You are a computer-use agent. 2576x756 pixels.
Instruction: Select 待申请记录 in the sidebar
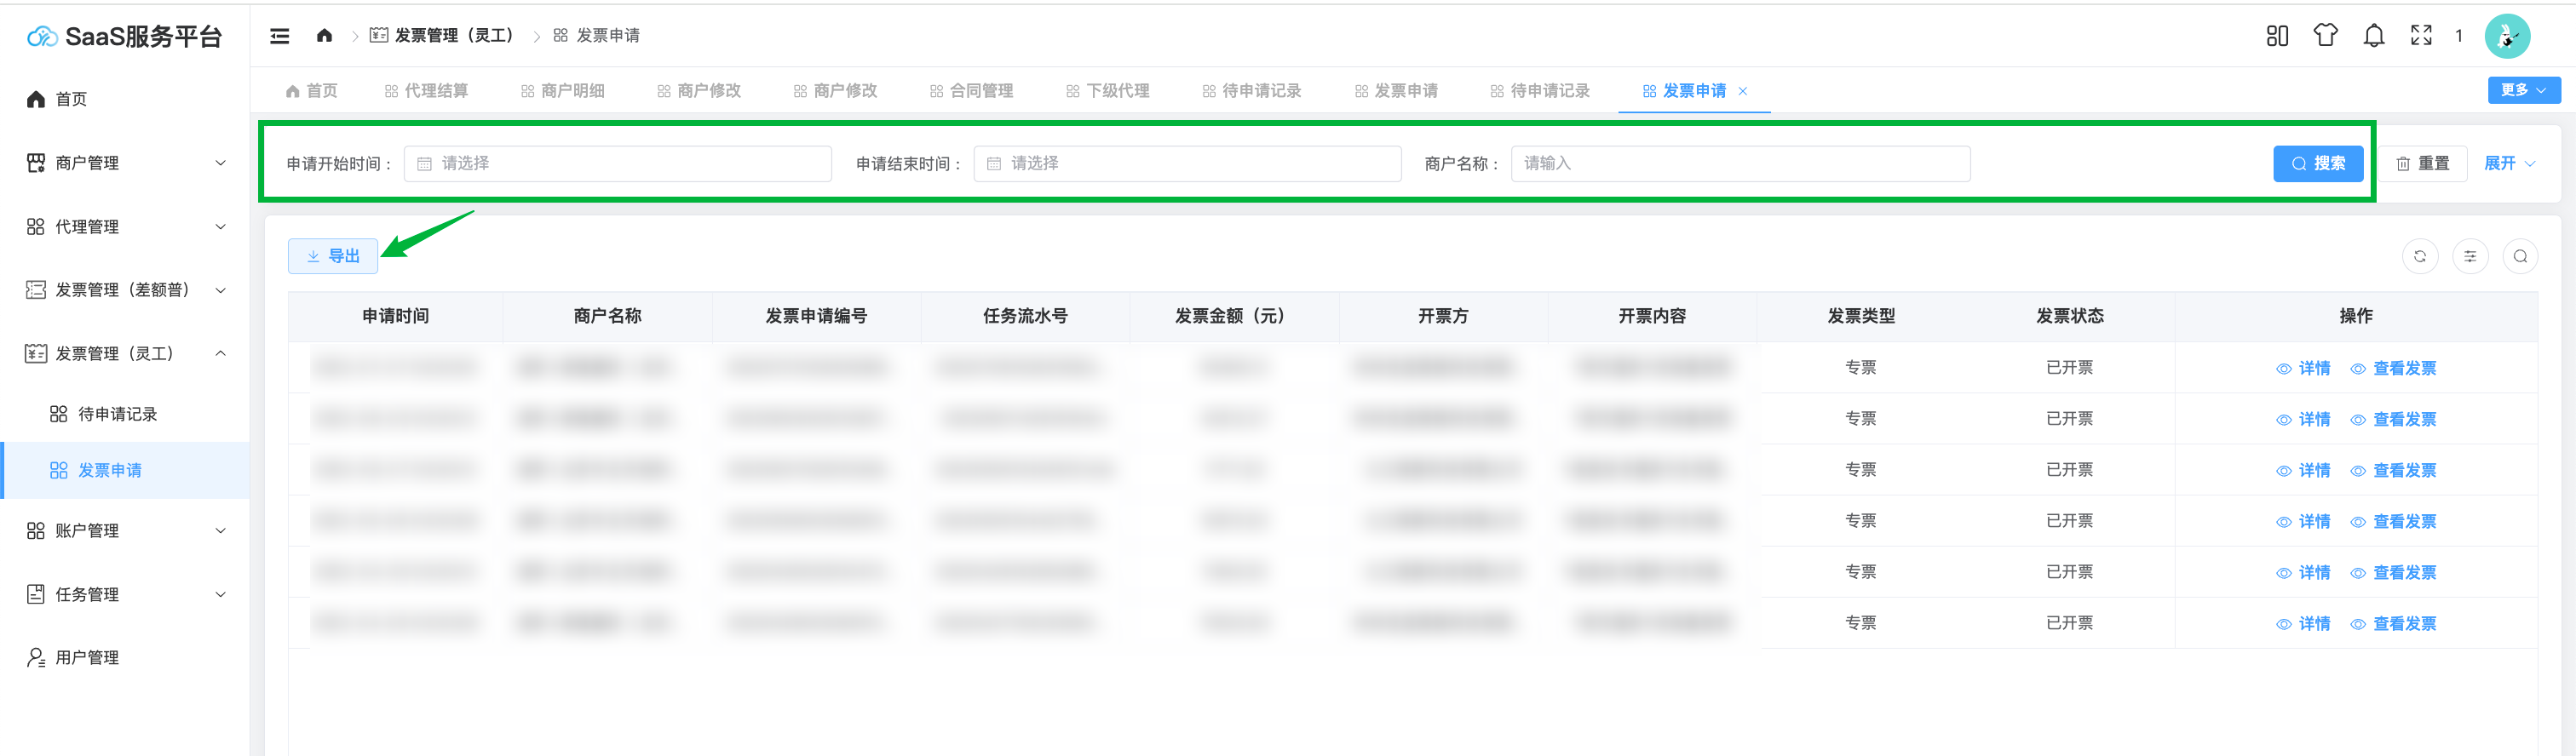pyautogui.click(x=117, y=414)
